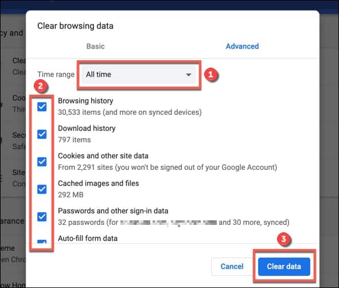
Task: Click the Browsing history label text
Action: point(85,101)
